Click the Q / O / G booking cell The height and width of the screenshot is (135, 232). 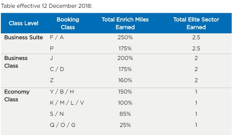click(x=63, y=125)
